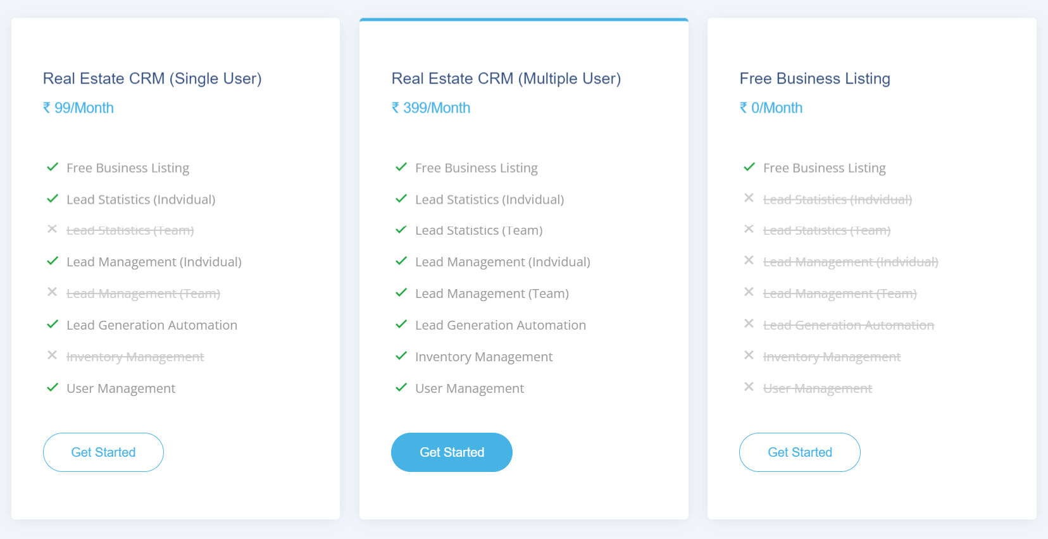Click checkmark beside User Management in Multiple User plan

point(401,387)
